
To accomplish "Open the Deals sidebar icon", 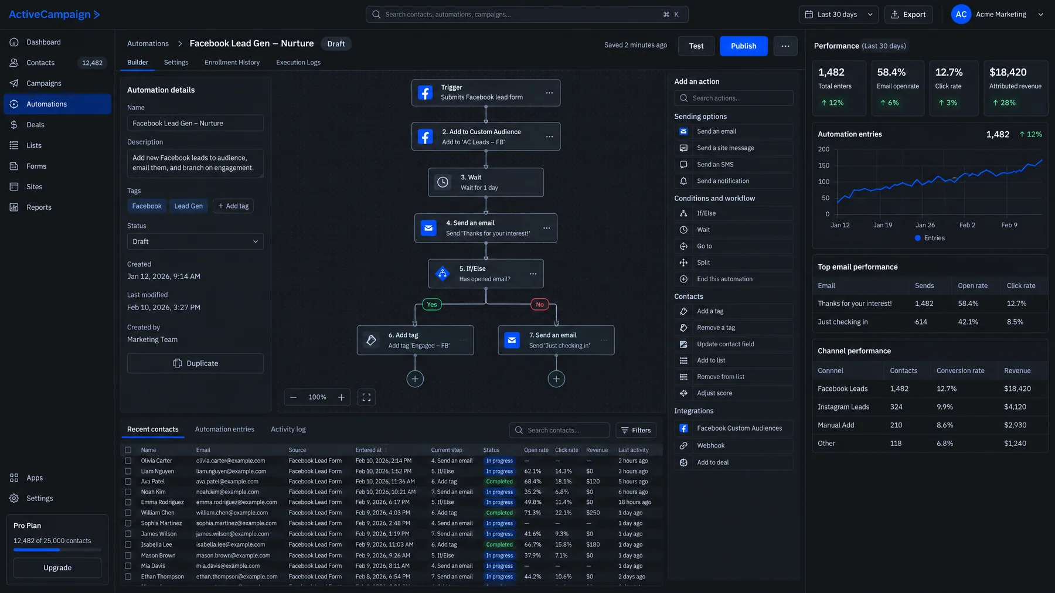I will [14, 125].
